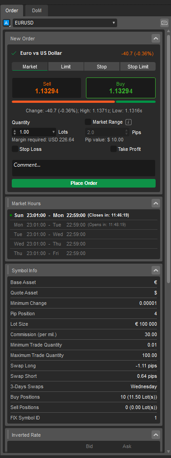Click the Market Range info icon

coord(128,122)
